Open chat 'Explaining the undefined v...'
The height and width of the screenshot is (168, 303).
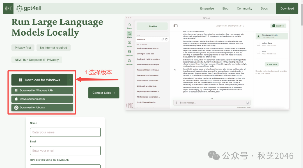pos(148,91)
